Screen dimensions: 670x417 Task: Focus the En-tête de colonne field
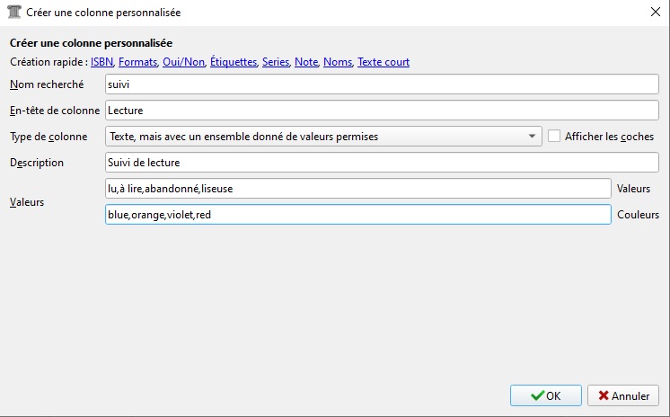382,111
